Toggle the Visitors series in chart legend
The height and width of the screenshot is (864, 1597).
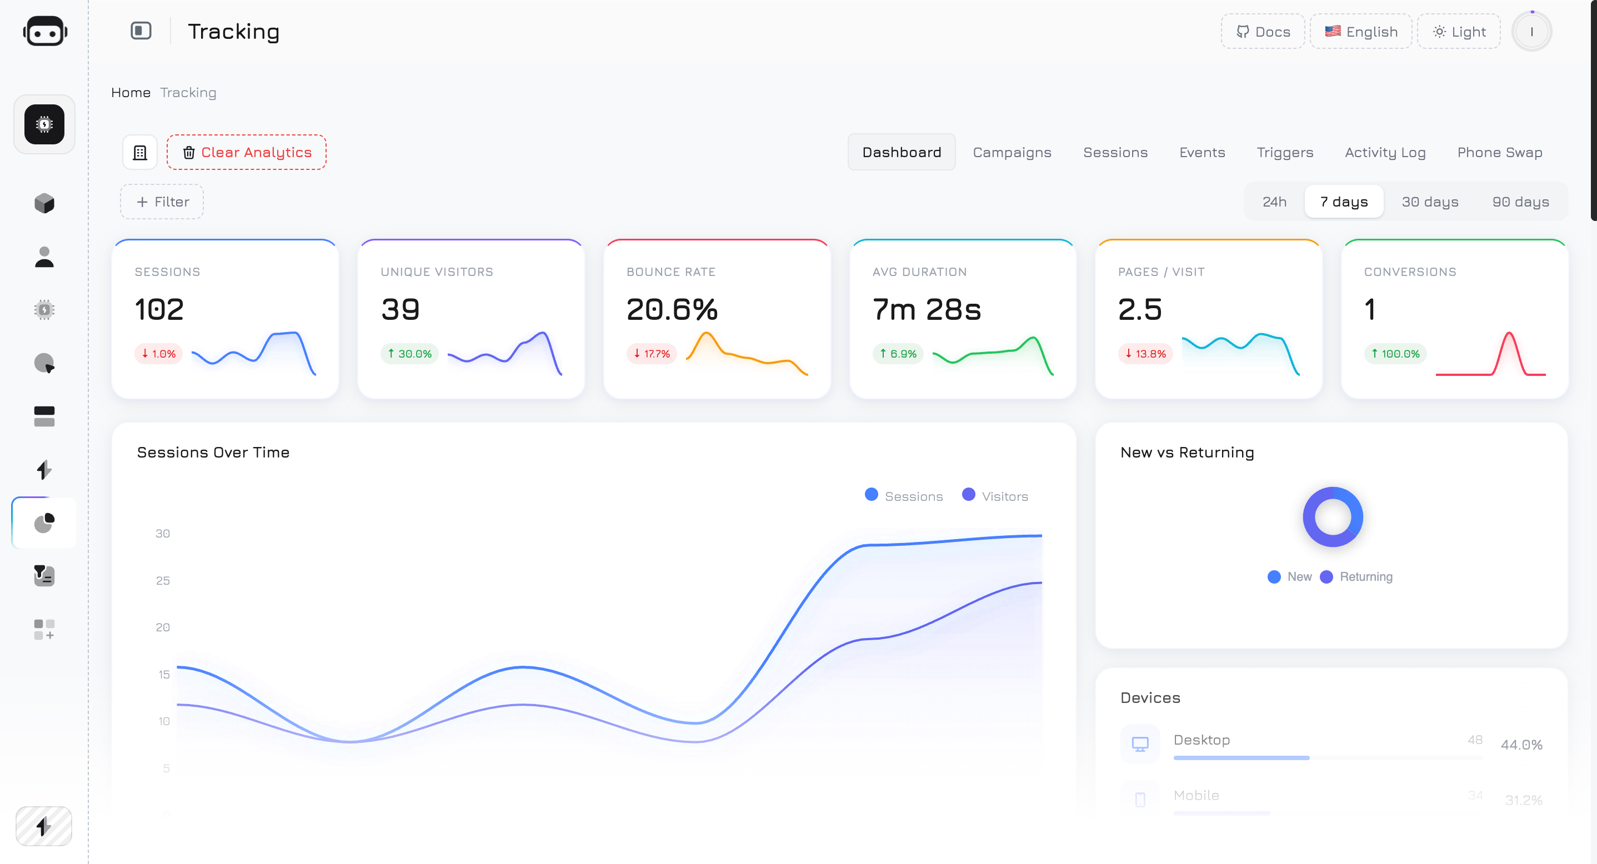(995, 496)
